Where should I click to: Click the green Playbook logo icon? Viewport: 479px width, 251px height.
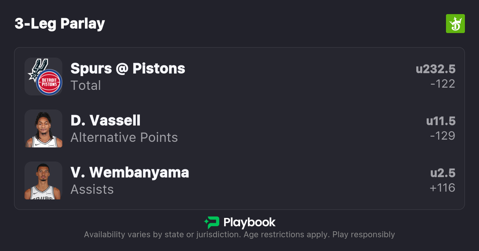[x=211, y=222]
